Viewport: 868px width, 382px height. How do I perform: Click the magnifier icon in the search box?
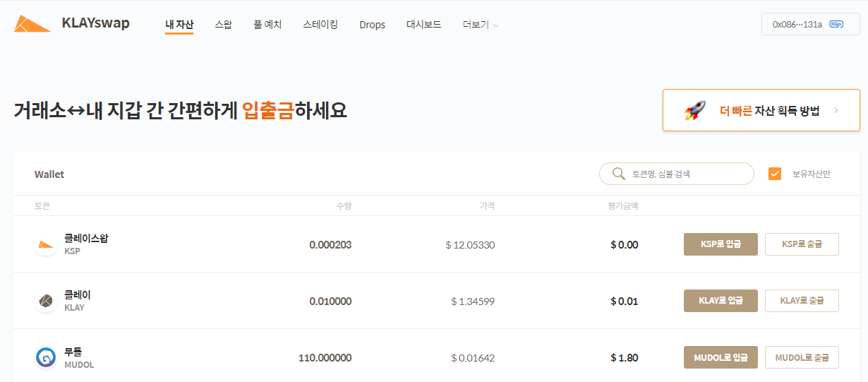[x=619, y=174]
